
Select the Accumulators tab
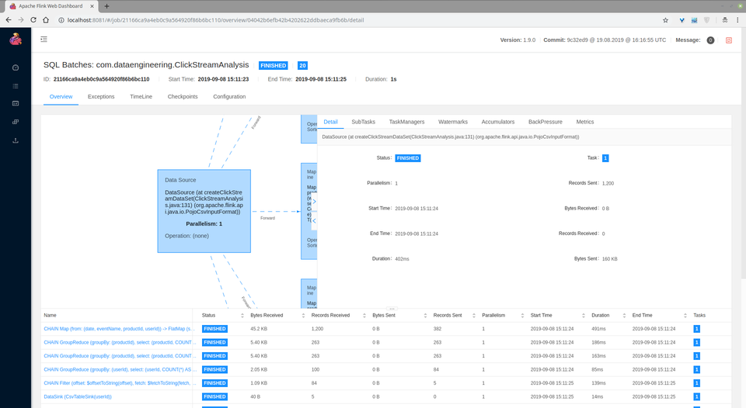coord(498,122)
